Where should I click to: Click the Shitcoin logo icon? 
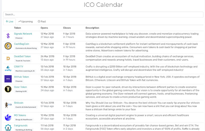point(8,104)
